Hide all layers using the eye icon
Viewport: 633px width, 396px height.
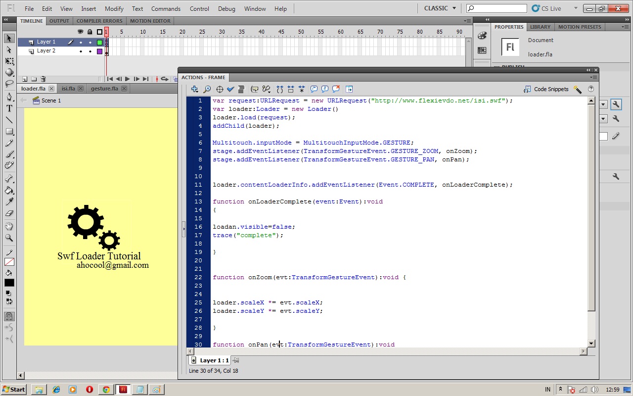pyautogui.click(x=81, y=31)
